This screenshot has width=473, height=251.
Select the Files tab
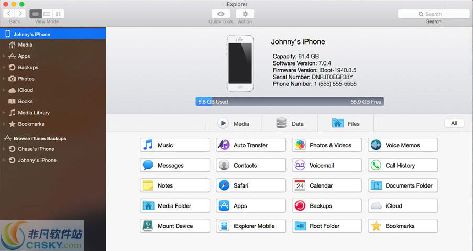click(346, 123)
